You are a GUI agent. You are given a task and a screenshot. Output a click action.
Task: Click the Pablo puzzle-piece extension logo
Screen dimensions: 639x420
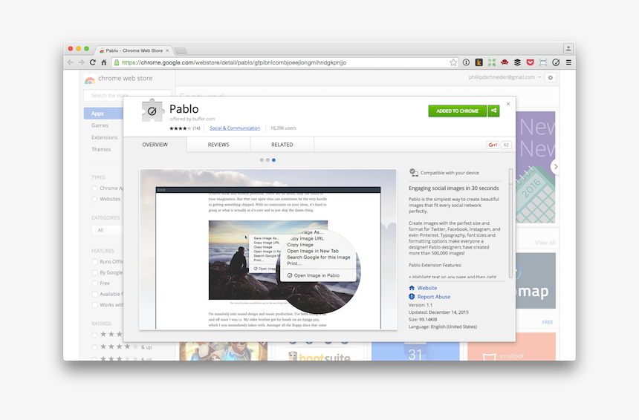(x=152, y=111)
